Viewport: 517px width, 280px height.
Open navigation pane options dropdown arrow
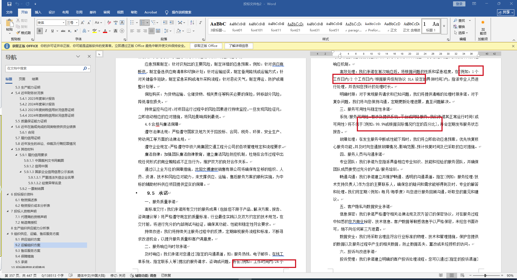(x=78, y=57)
